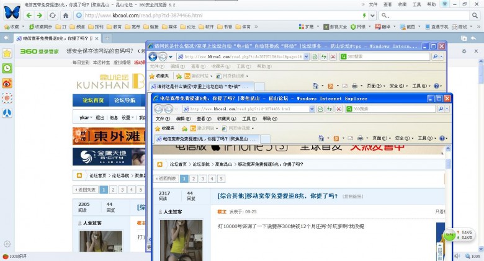
Task: Switch to 论坛导航 tab on forum page
Action: pos(125,100)
